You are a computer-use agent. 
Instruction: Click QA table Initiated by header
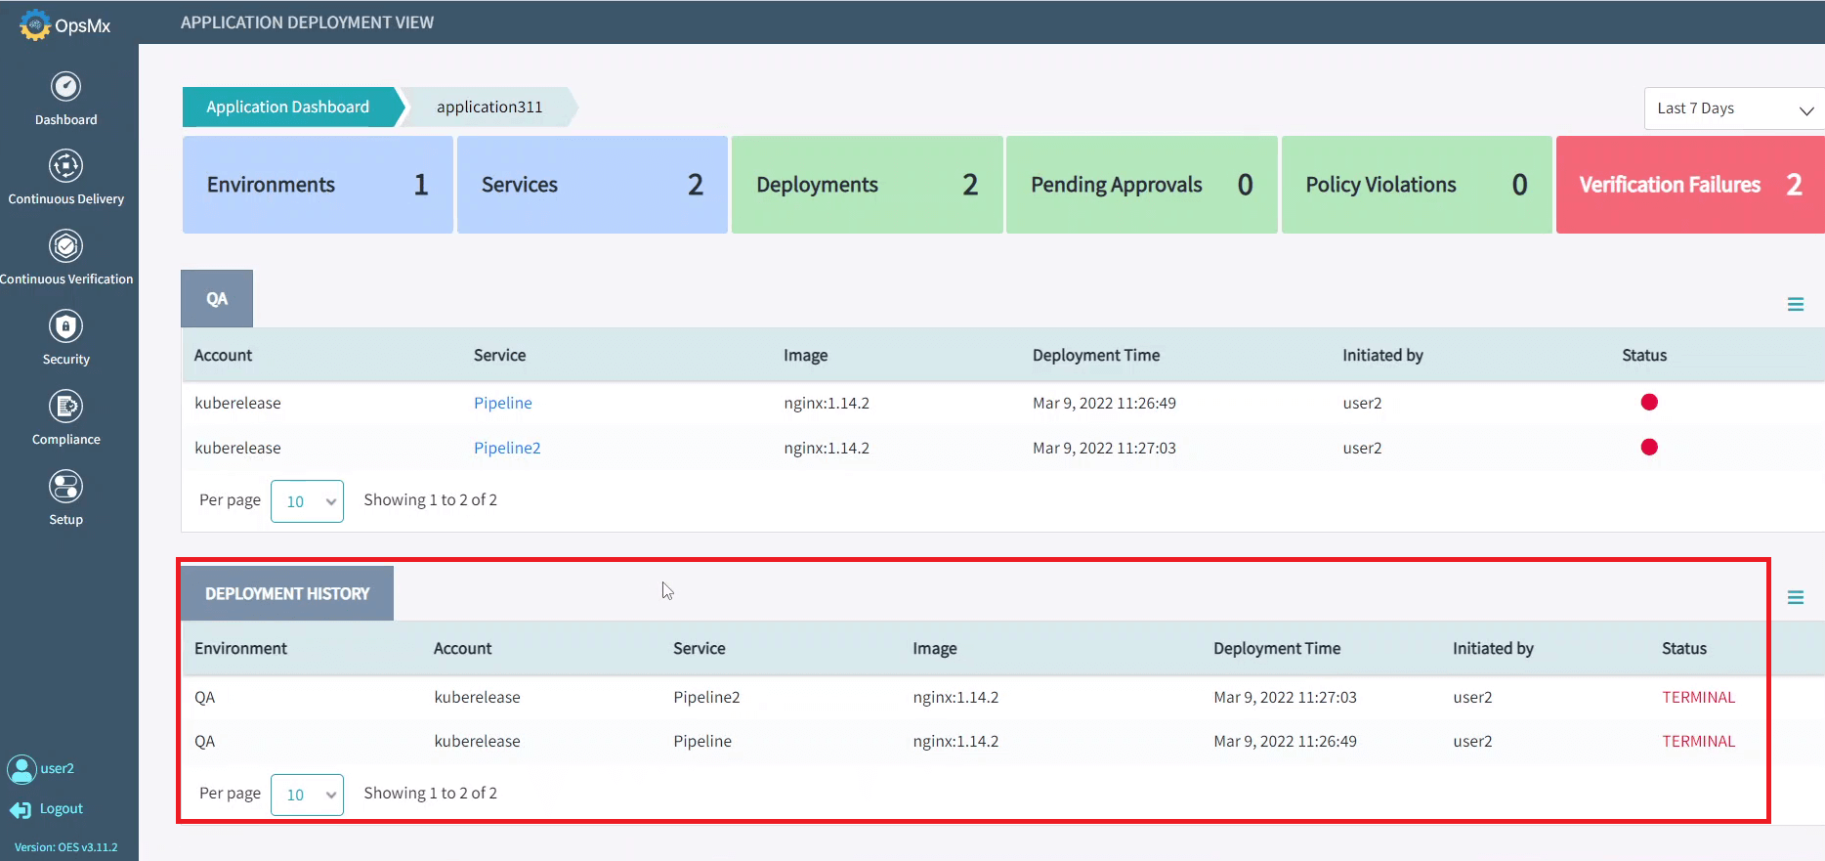point(1382,356)
